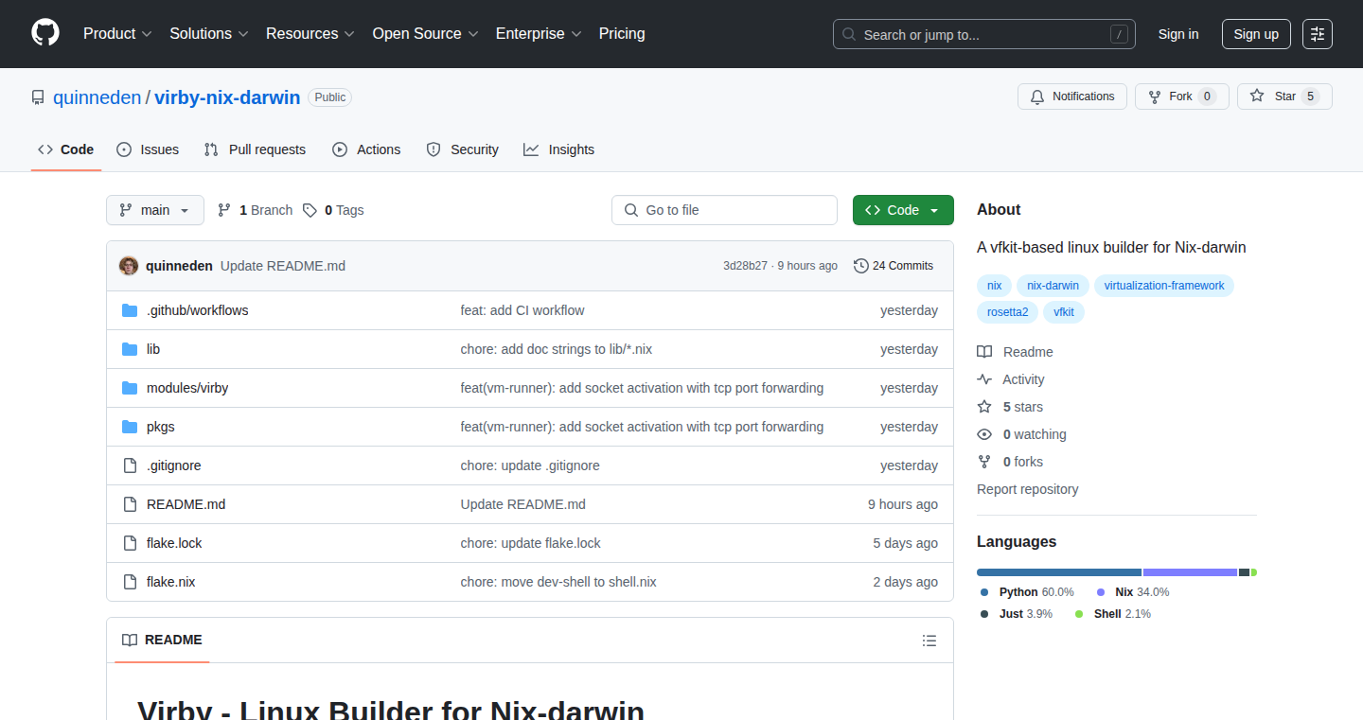Click the Shell language green dot
The image size is (1363, 720).
[1079, 614]
